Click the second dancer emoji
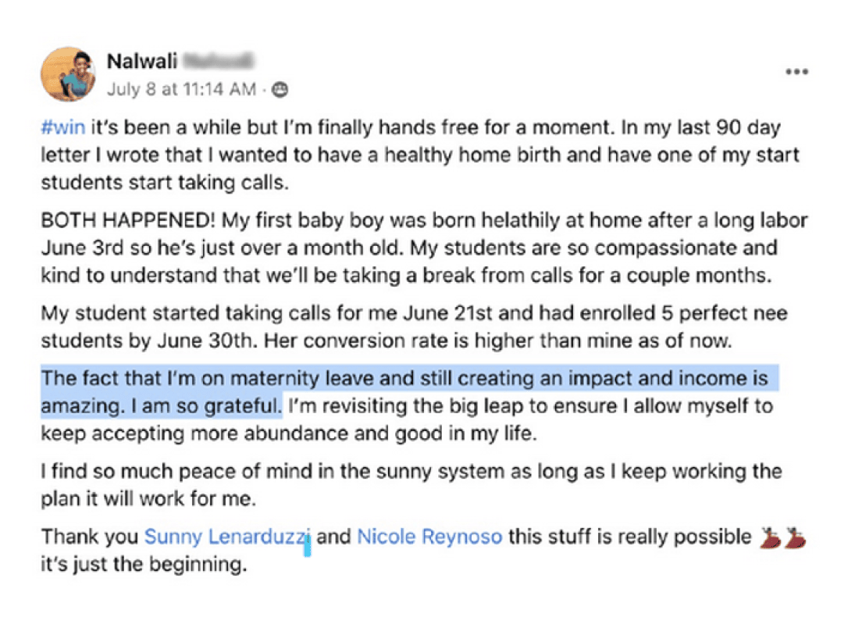The height and width of the screenshot is (635, 862). (x=796, y=538)
